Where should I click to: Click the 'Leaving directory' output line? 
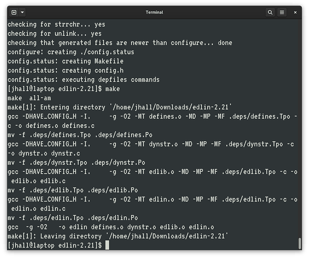(118, 236)
